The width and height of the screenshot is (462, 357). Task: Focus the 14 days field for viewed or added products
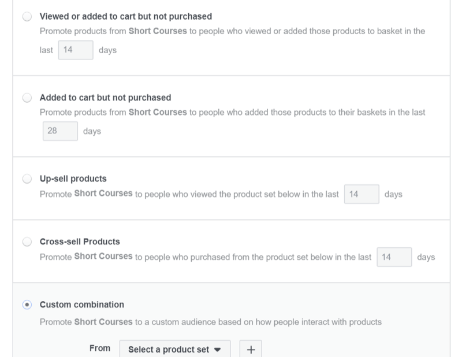coord(75,50)
